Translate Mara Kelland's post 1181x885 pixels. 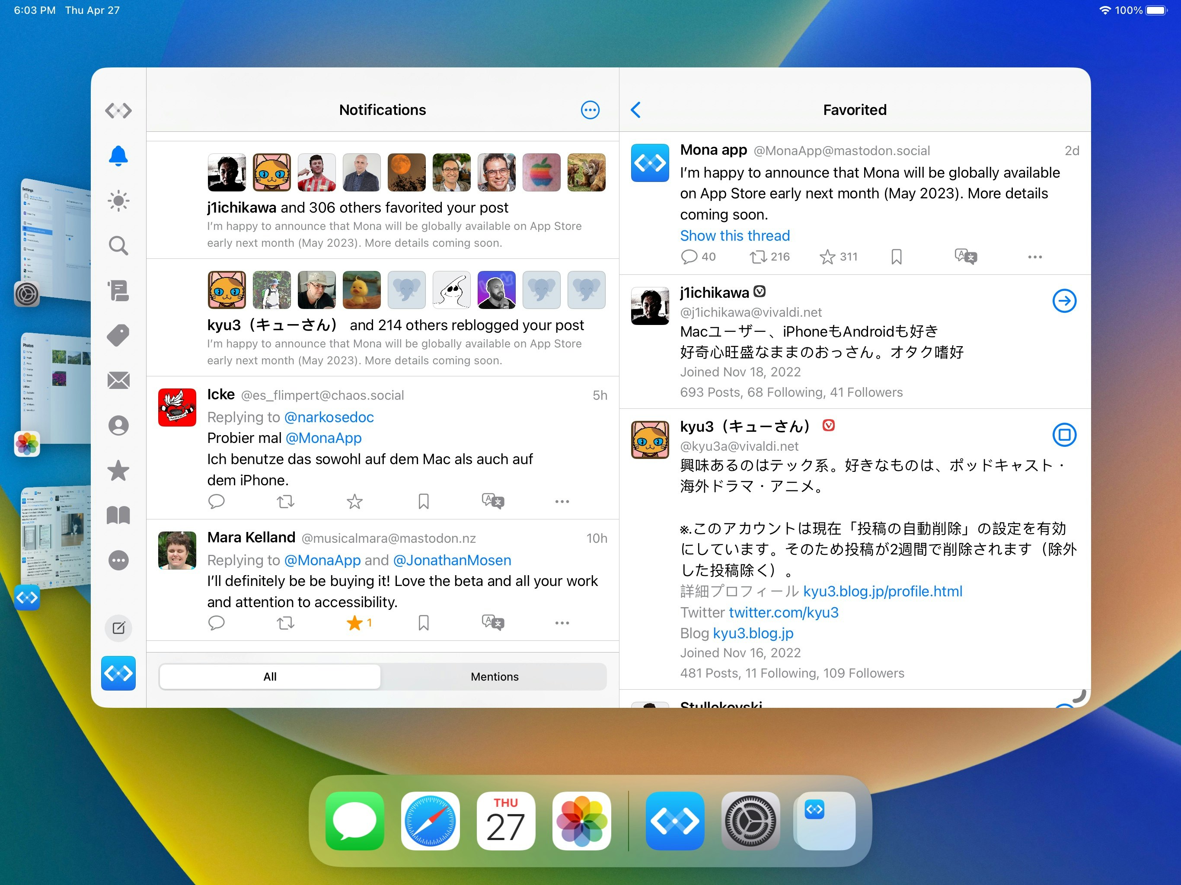[493, 623]
